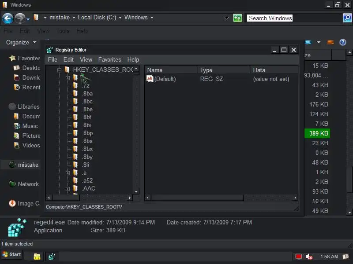Click the change view icon in Explorer toolbar

pyautogui.click(x=308, y=42)
